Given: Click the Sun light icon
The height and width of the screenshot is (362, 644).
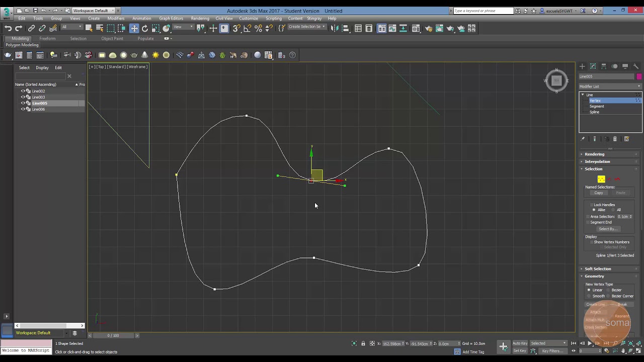Looking at the screenshot, I should click(155, 55).
